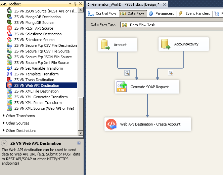This screenshot has width=223, height=175.
Task: Switch to the Control Flow tab
Action: point(103,13)
